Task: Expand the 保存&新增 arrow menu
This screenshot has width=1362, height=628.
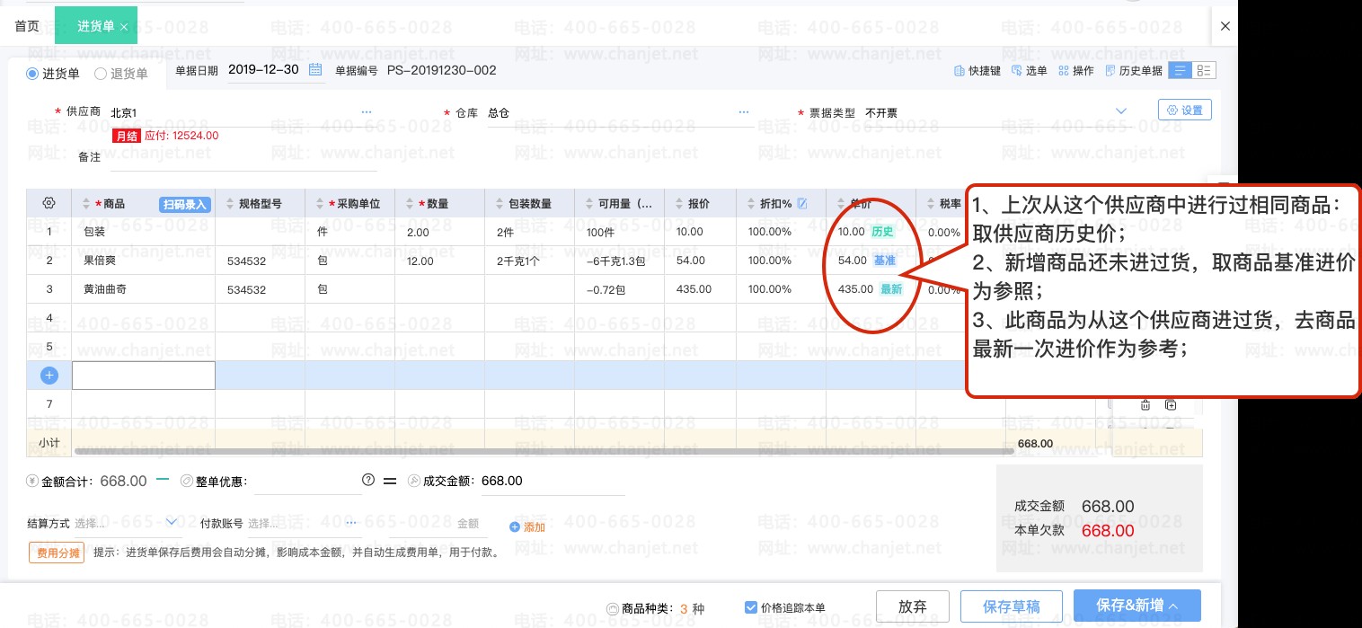Action: [x=1172, y=606]
